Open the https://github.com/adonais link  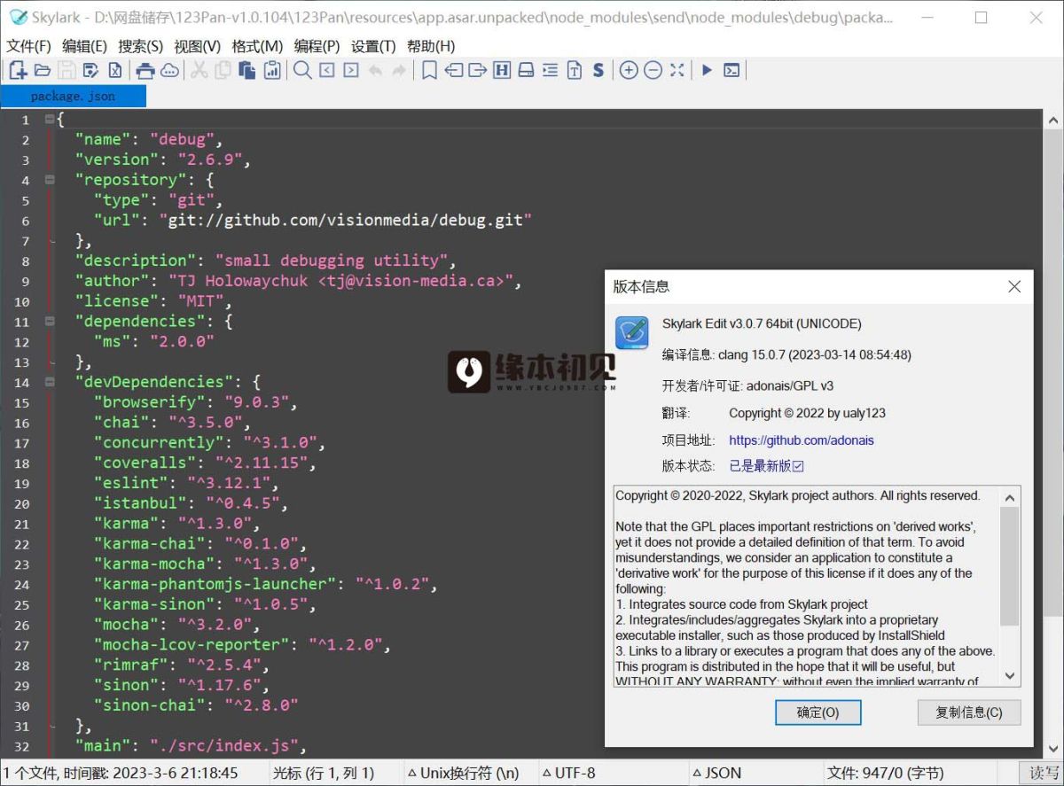[802, 440]
